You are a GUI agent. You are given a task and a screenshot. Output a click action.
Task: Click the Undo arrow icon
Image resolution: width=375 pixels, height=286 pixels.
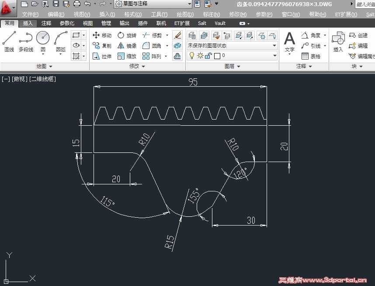(87, 4)
